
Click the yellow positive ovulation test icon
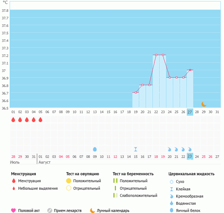tap(69, 181)
